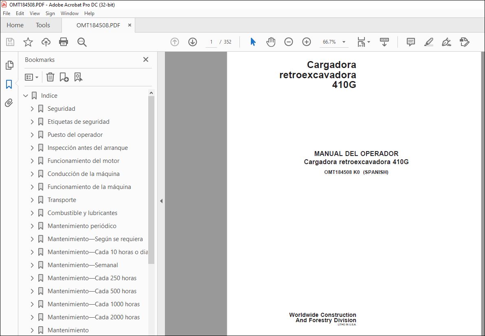
Task: Zoom out with minus icon
Action: 289,42
